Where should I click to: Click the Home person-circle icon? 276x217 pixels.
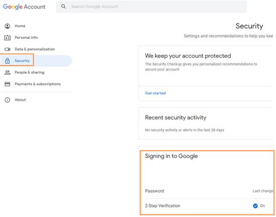tap(8, 26)
